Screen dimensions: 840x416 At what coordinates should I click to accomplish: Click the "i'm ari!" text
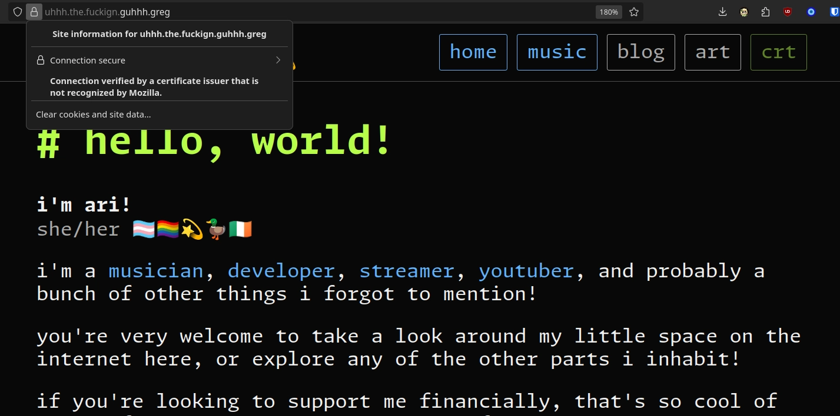click(84, 205)
